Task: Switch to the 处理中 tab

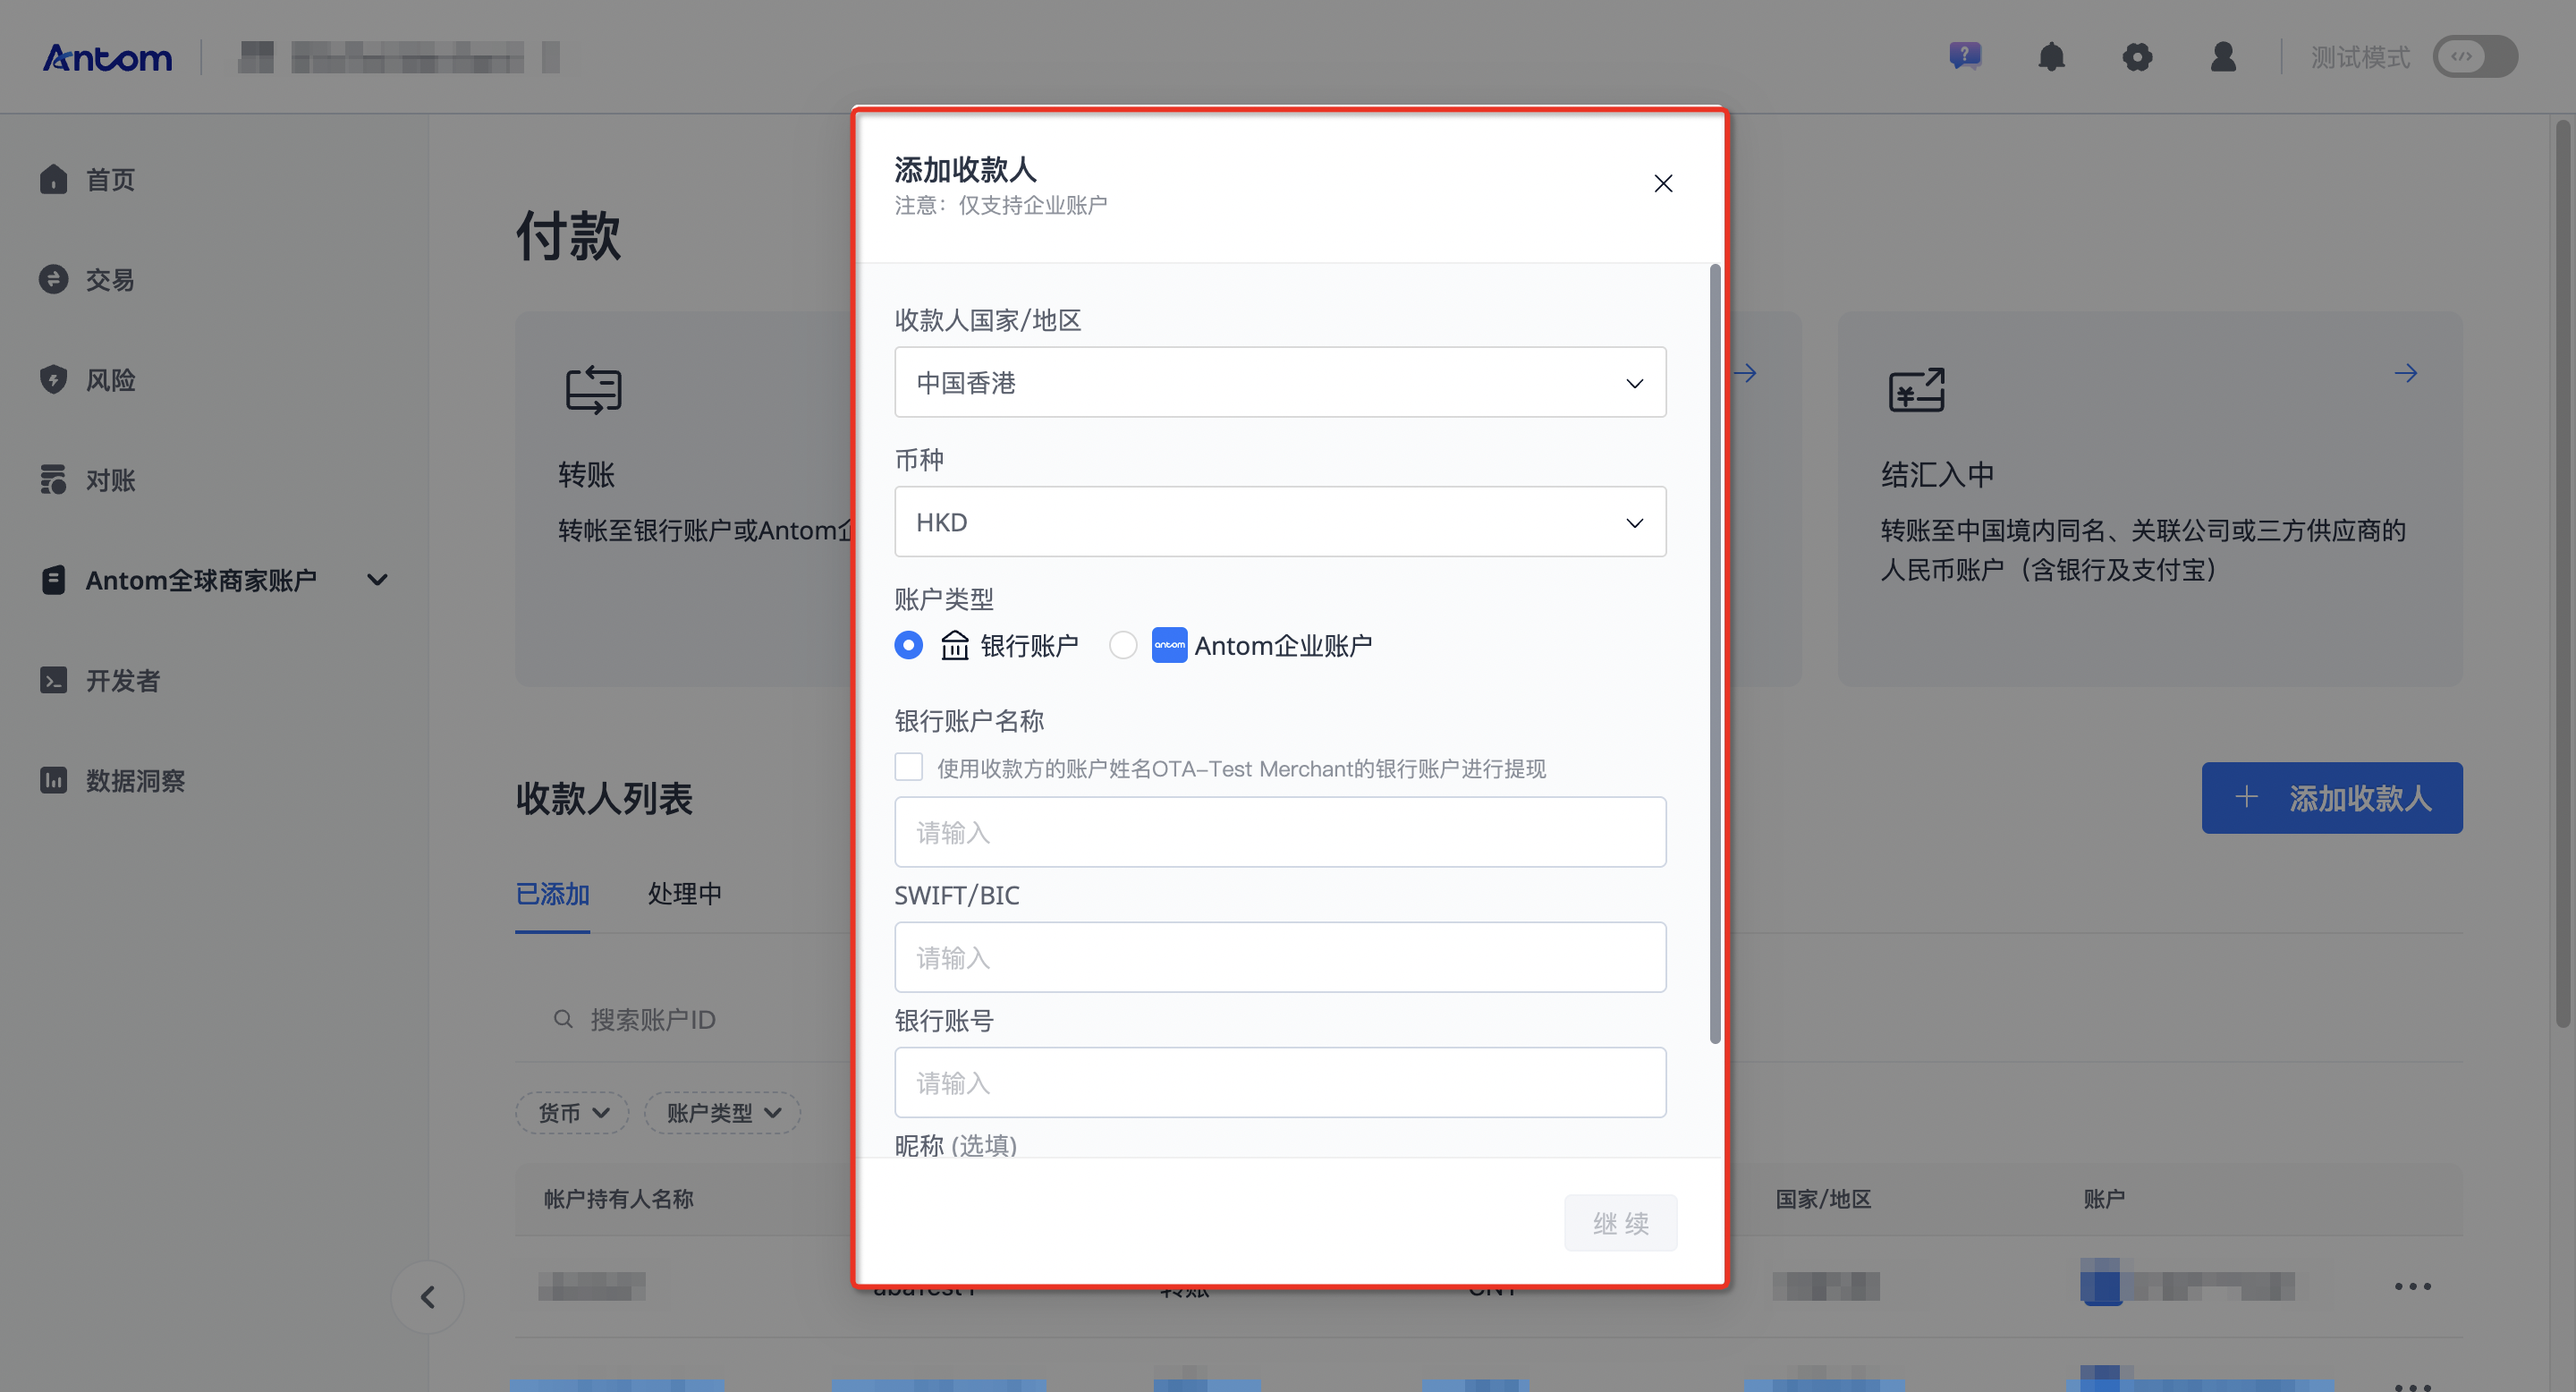Action: click(x=685, y=893)
